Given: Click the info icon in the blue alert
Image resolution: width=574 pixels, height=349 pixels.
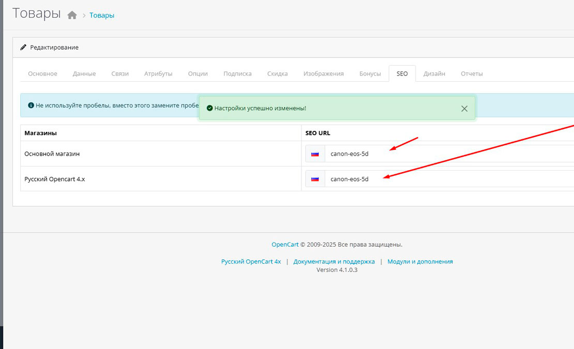Looking at the screenshot, I should 31,105.
